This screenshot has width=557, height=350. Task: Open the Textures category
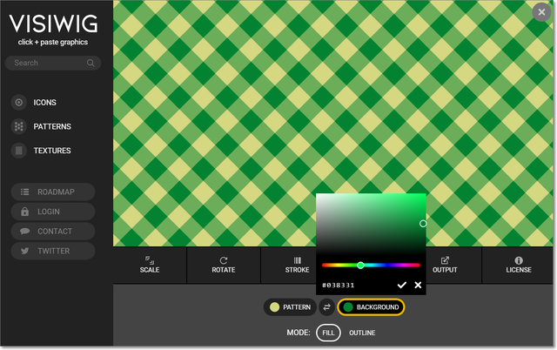[x=51, y=151]
